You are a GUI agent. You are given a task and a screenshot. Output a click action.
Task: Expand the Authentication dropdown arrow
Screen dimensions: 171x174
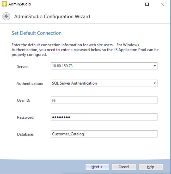point(155,83)
